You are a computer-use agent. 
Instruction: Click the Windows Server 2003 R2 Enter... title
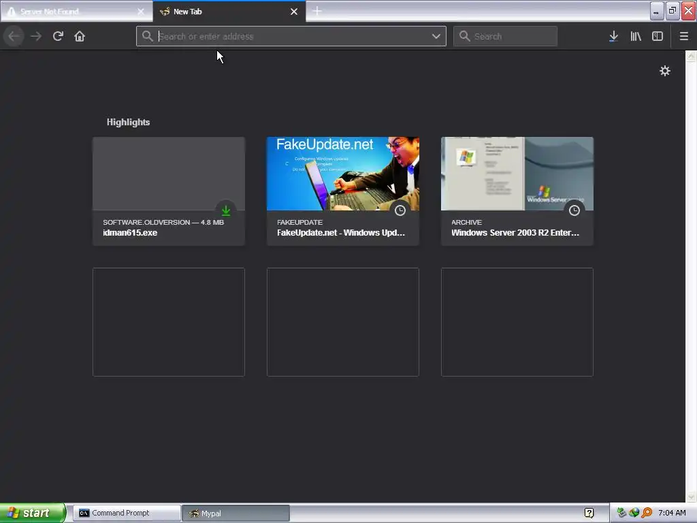coord(515,233)
